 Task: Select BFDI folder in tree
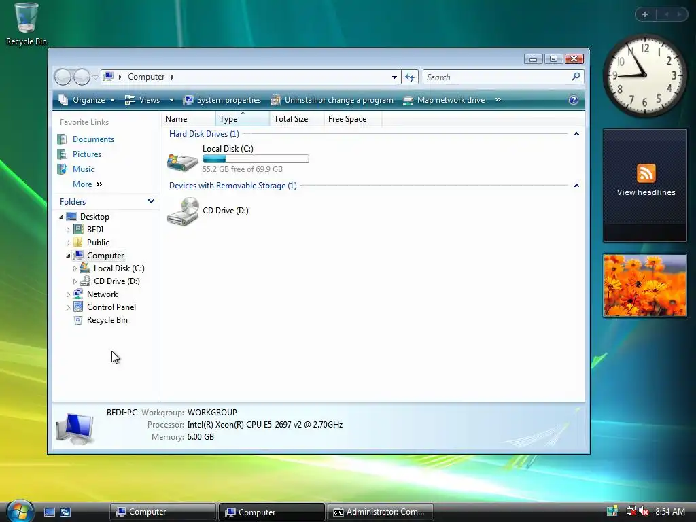pyautogui.click(x=95, y=230)
